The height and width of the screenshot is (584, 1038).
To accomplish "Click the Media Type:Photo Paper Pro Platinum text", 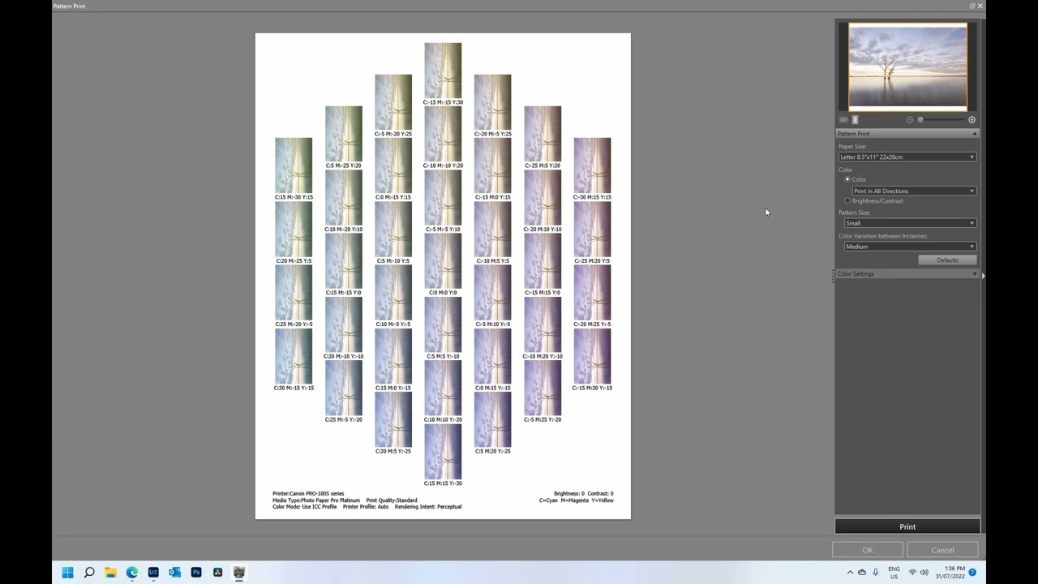I will coord(316,500).
